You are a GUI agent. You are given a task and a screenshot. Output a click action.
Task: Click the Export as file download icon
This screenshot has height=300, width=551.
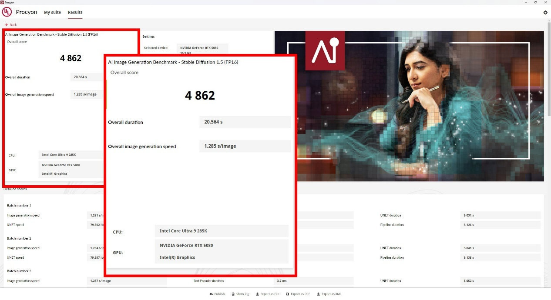pos(257,294)
